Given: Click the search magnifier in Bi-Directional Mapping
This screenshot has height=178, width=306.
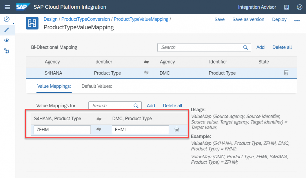Looking at the screenshot, I should click(246, 47).
